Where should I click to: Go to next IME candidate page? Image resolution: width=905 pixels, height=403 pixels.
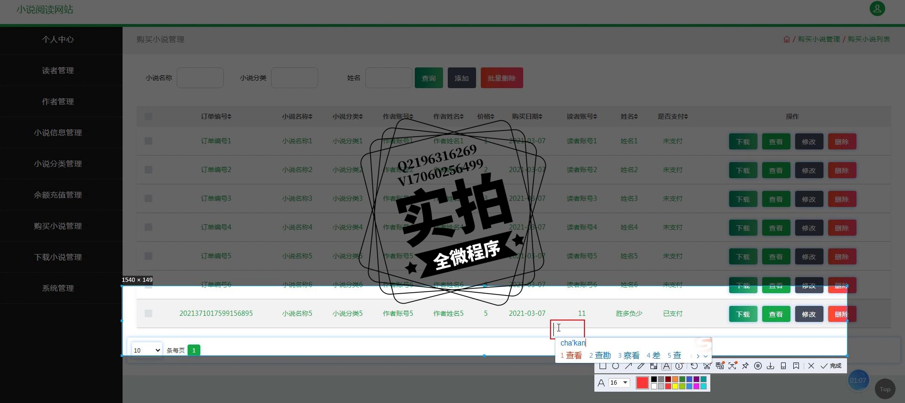point(698,356)
